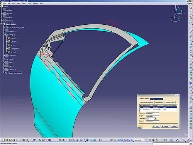Switch to the Coupling Points tab
Screen dimensions: 193x145
click(170, 102)
